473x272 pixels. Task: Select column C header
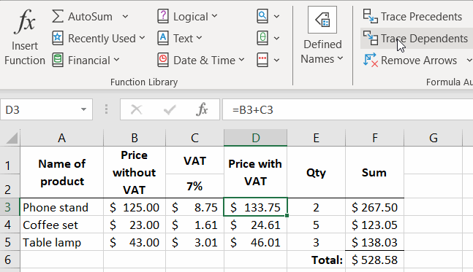tap(195, 138)
